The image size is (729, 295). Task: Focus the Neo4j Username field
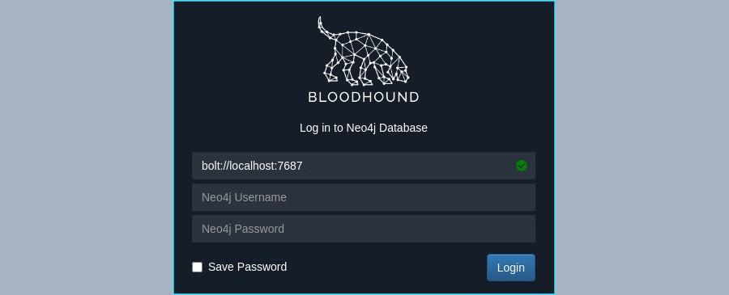coord(364,197)
